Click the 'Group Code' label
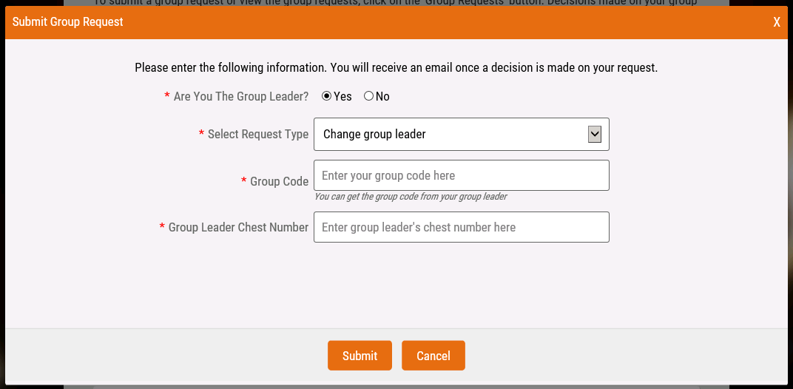 click(x=279, y=181)
